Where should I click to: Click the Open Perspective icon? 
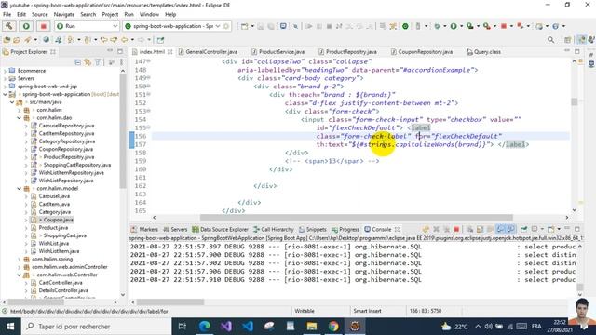point(568,39)
